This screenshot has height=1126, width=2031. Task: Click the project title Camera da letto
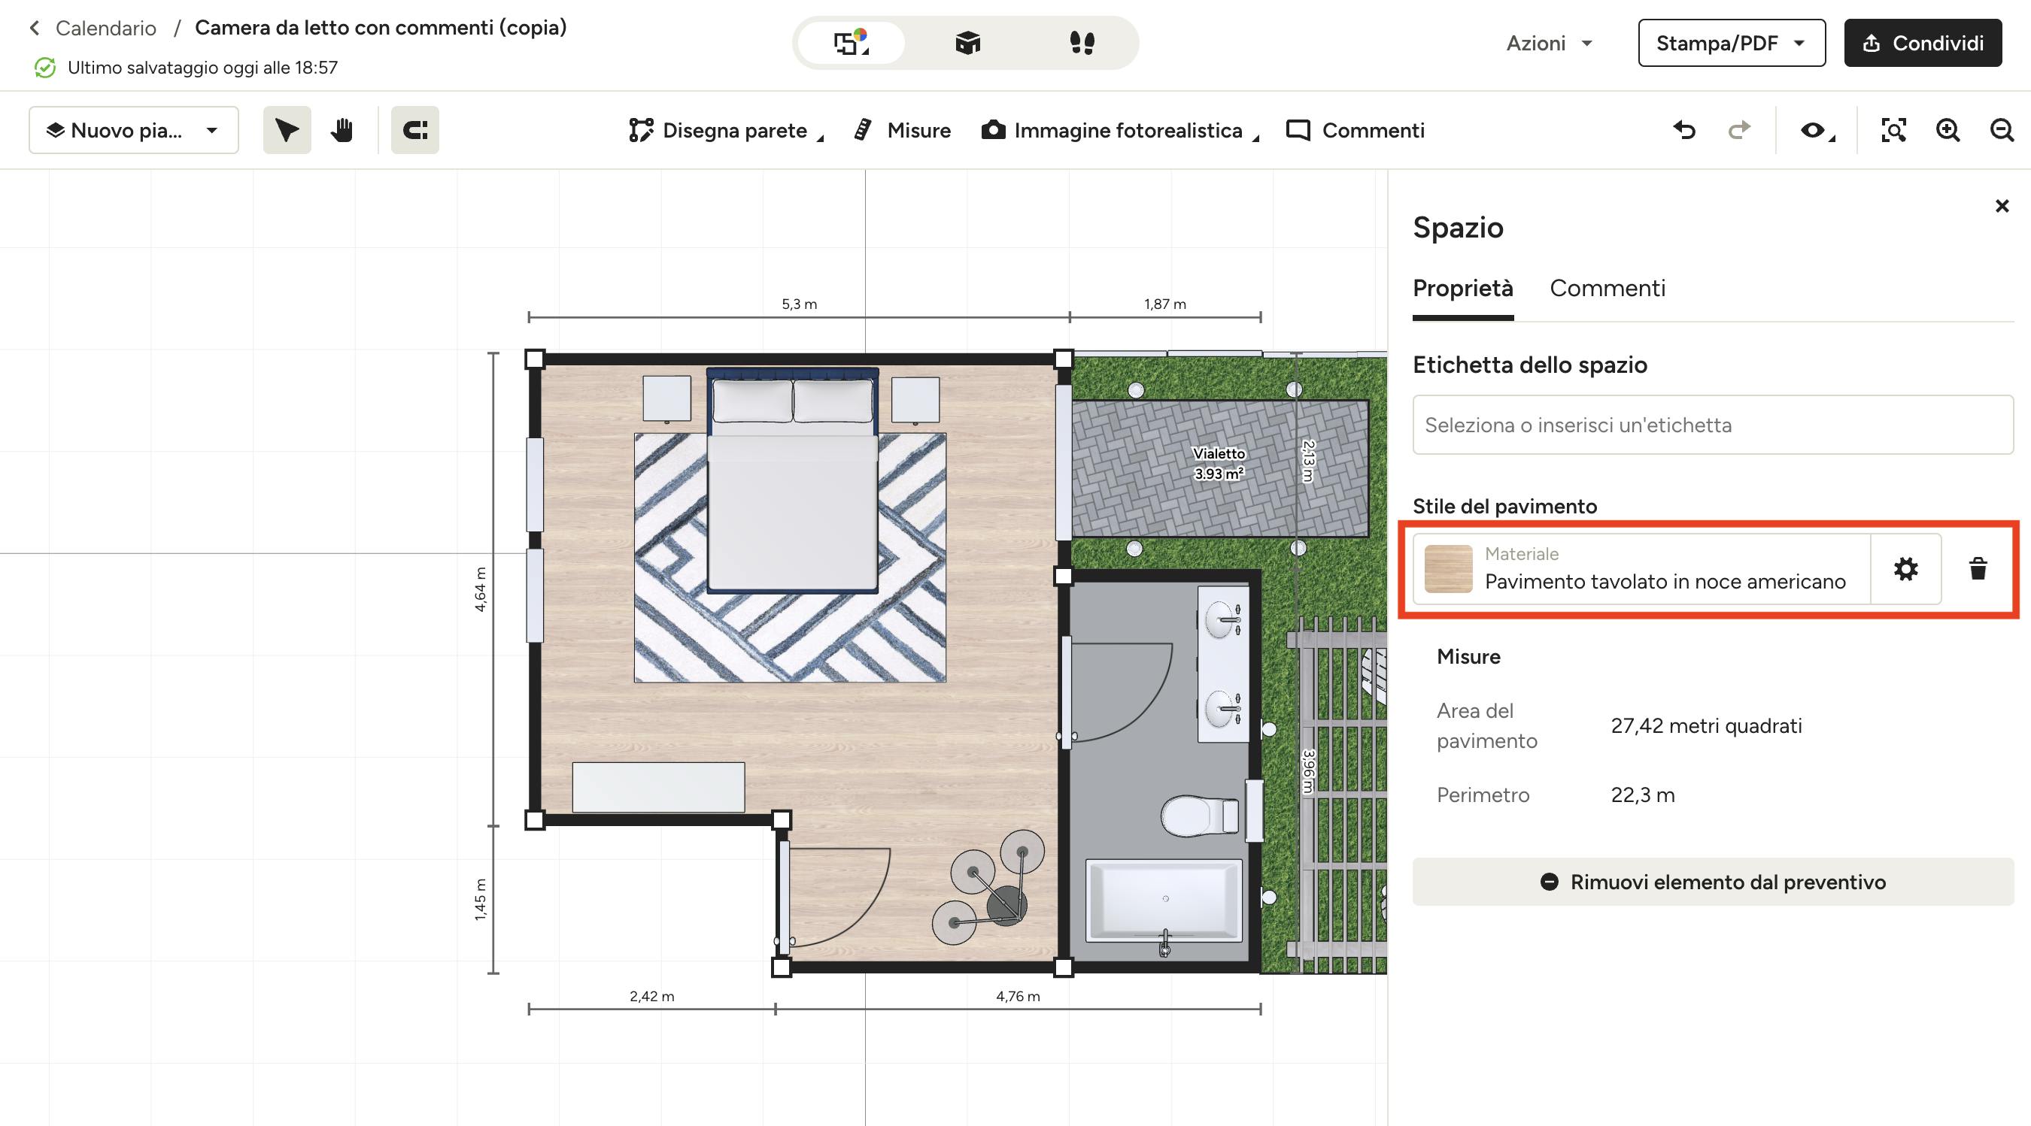click(381, 28)
